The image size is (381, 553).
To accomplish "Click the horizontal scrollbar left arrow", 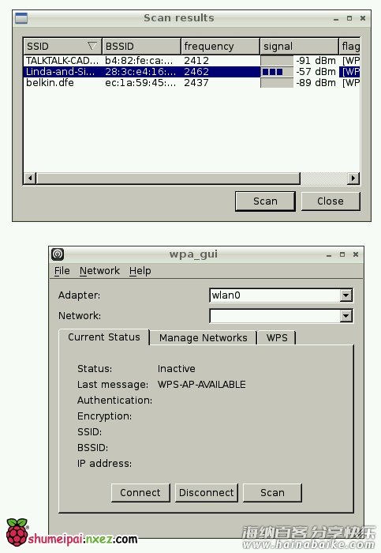I will click(x=30, y=178).
